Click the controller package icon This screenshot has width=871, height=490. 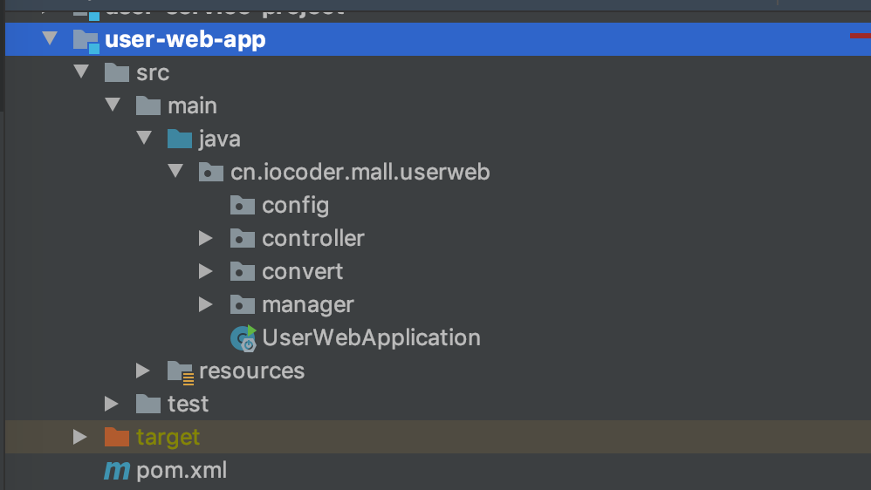(242, 239)
